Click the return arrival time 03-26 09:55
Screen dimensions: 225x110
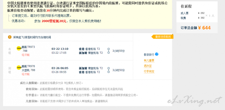(59, 72)
